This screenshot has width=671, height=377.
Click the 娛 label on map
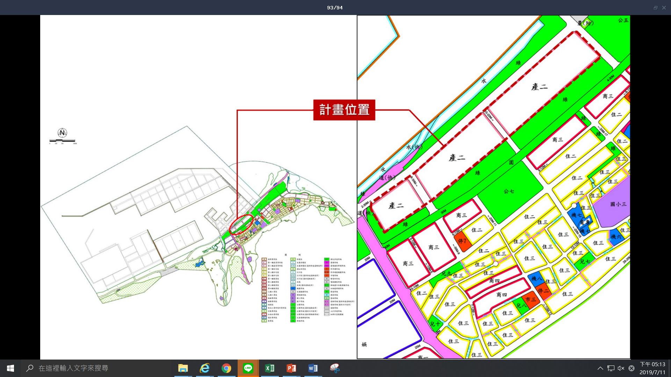(364, 345)
